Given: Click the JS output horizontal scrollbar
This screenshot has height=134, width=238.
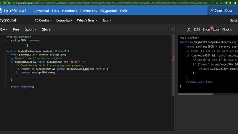Looking at the screenshot, I should (x=196, y=94).
